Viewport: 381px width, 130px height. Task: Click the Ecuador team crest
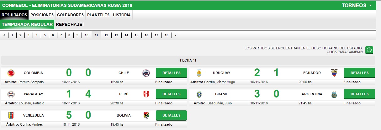click(334, 73)
